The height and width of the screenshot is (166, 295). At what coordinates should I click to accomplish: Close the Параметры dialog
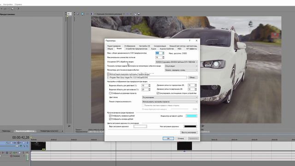[x=197, y=41]
